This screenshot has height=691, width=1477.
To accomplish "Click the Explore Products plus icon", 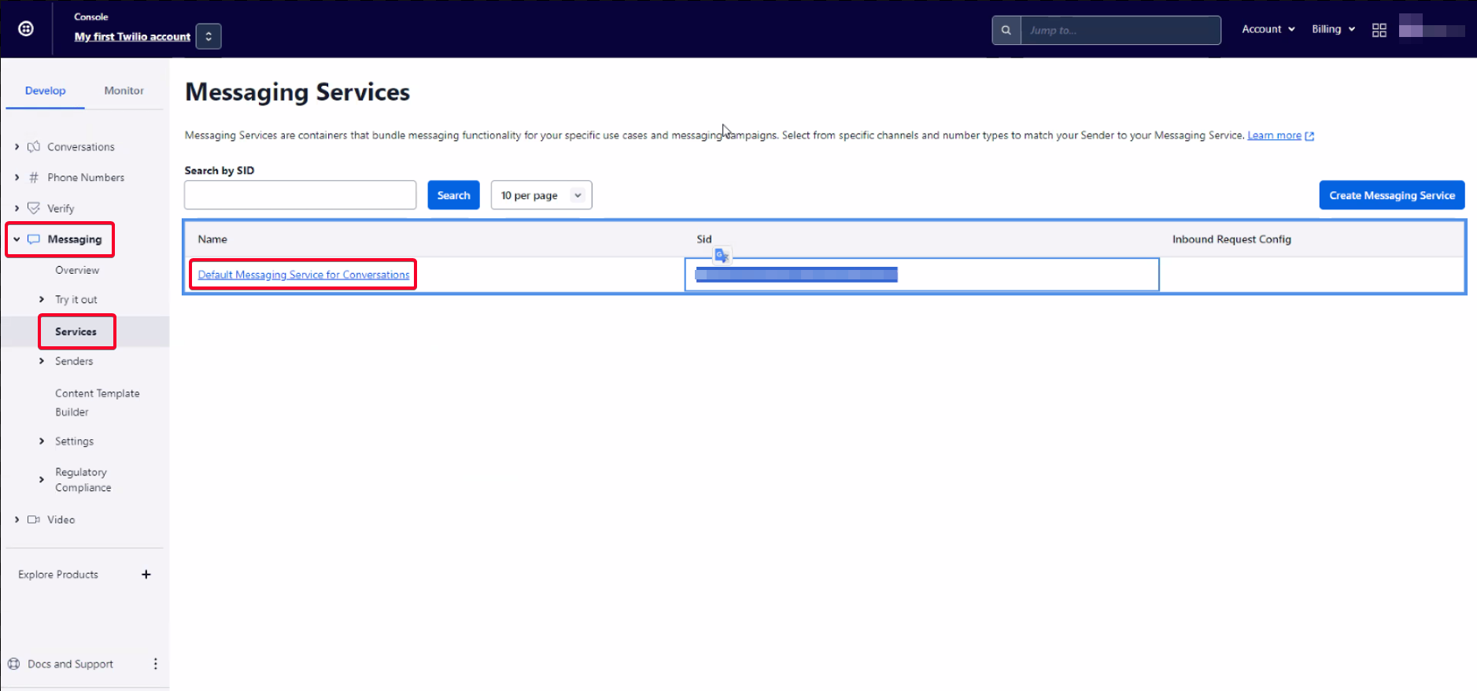I will tap(146, 575).
